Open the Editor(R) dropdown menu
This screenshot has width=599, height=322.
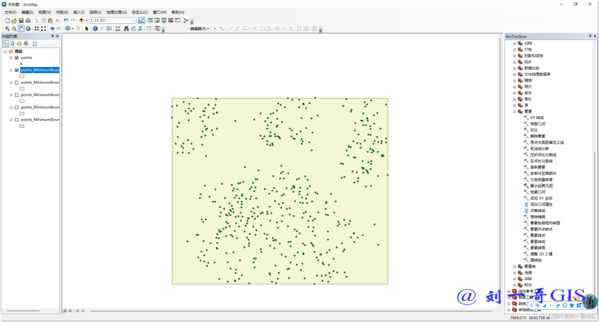(x=200, y=29)
